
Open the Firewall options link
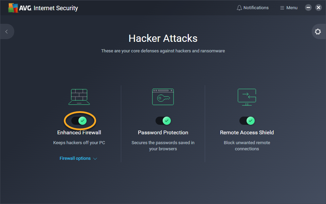tap(75, 158)
